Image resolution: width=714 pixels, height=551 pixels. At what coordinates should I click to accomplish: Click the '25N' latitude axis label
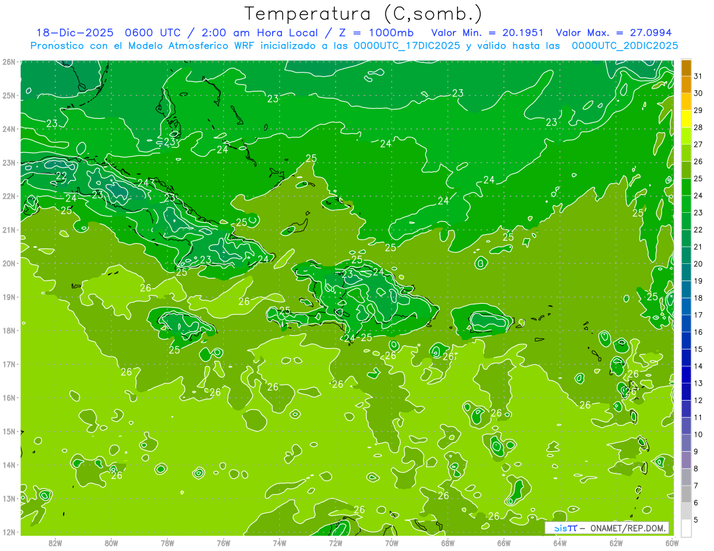tap(8, 96)
